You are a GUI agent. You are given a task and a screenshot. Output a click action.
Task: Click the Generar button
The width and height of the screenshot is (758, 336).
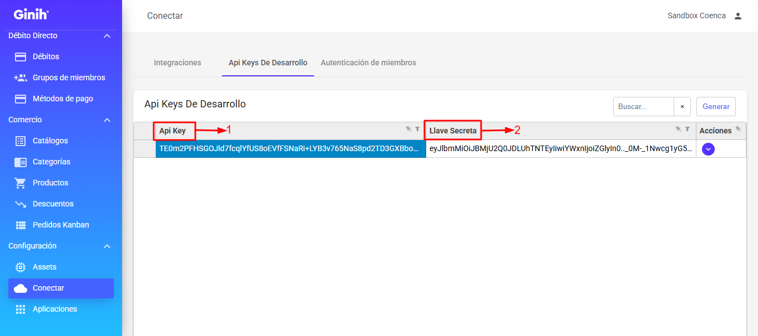pyautogui.click(x=716, y=106)
